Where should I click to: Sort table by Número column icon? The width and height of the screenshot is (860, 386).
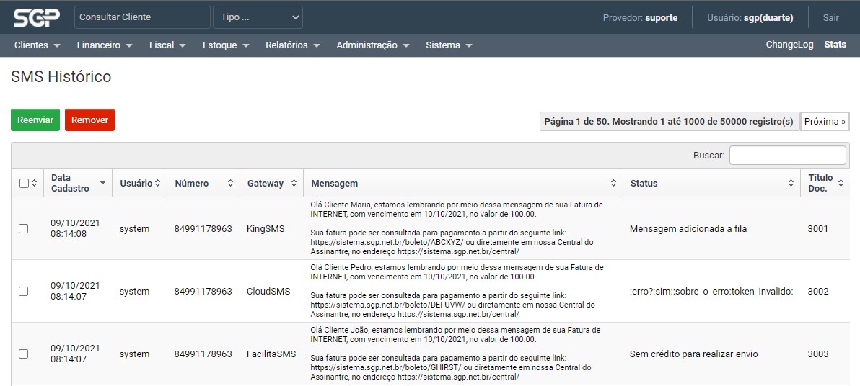pyautogui.click(x=230, y=184)
